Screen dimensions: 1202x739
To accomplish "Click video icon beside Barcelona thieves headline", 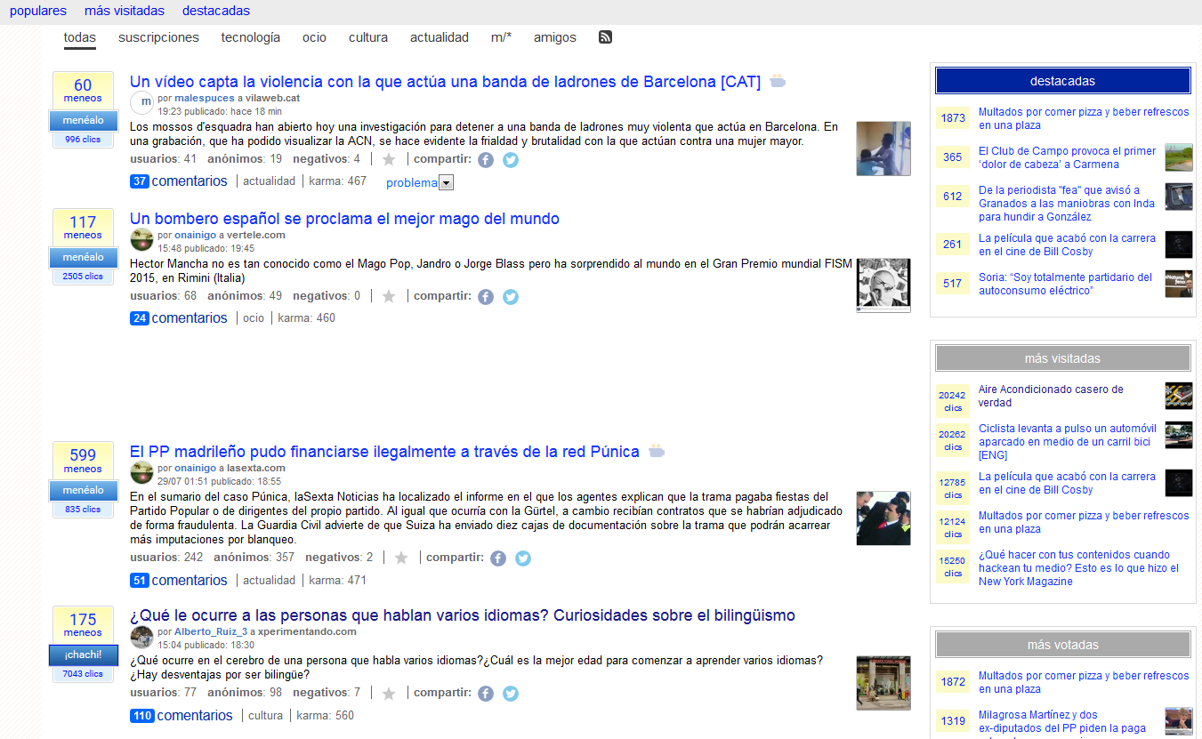I will (x=778, y=82).
